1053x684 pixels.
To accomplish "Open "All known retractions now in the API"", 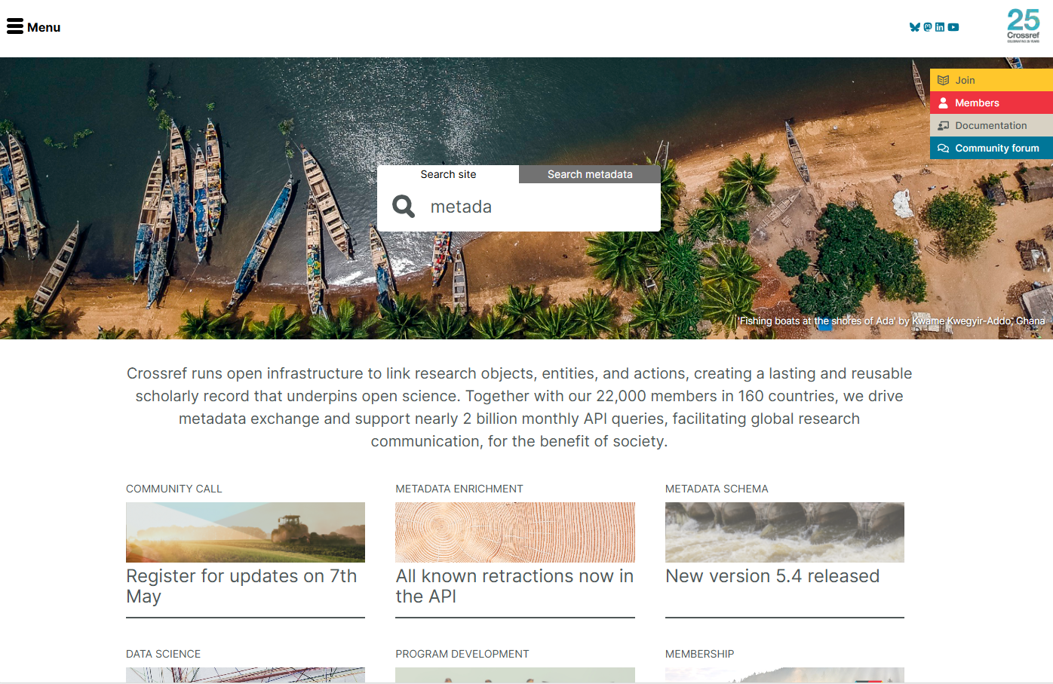I will tap(514, 586).
